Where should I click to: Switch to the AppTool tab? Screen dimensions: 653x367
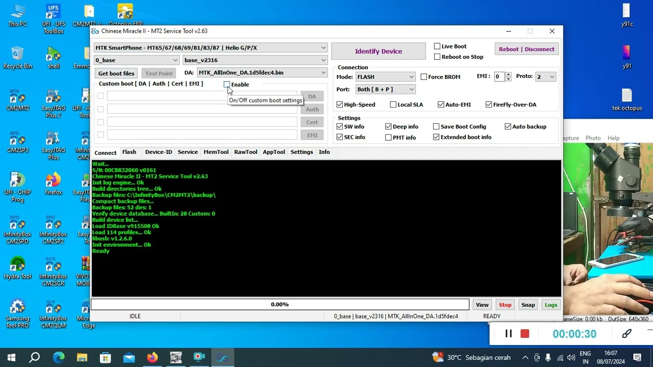point(274,152)
